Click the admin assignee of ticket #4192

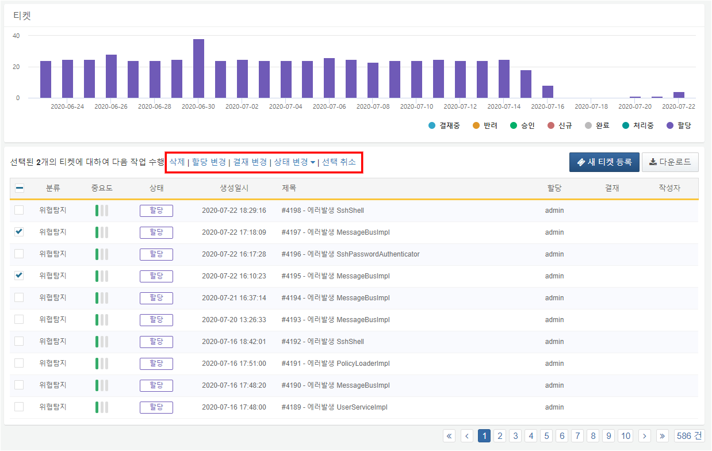(554, 342)
